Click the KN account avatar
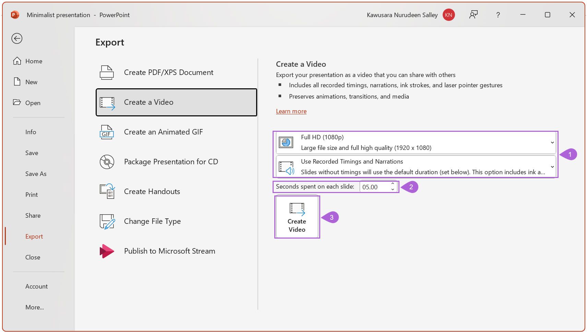 coord(448,15)
